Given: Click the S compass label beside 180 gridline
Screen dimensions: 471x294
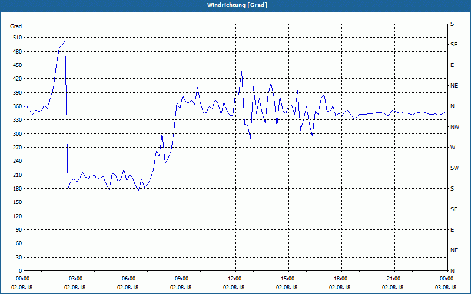Looking at the screenshot, I should point(452,189).
